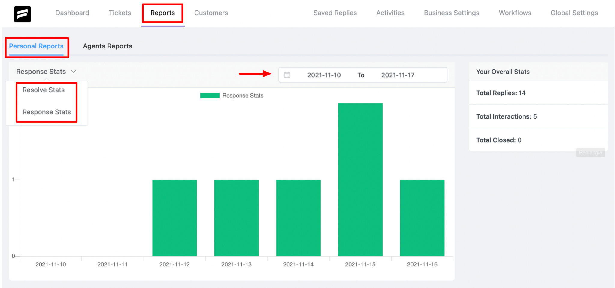Expand the Response Stats dropdown chevron

[74, 72]
